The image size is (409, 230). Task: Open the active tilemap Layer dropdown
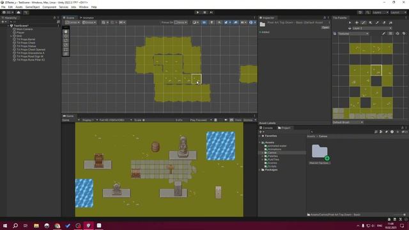(372, 28)
